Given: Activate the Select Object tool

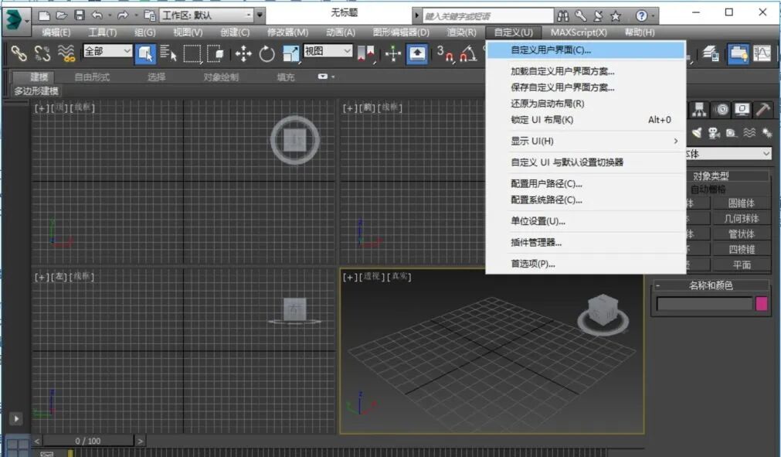Looking at the screenshot, I should 145,53.
